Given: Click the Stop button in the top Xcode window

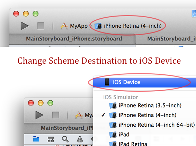Looking at the screenshot, I should coord(41,26).
